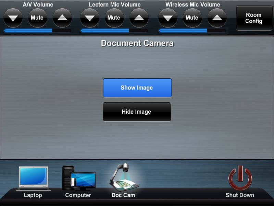The height and width of the screenshot is (206, 274).
Task: Click the A/V Volume level bar
Action: tap(38, 31)
